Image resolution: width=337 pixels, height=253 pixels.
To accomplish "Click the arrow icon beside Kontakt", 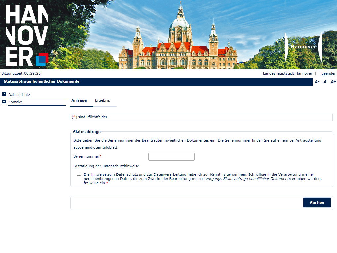I will click(x=4, y=102).
